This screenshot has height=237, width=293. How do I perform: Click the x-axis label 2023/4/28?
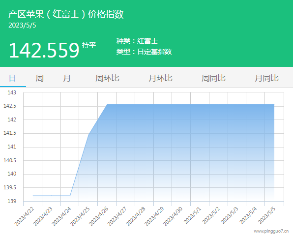(x=136, y=216)
